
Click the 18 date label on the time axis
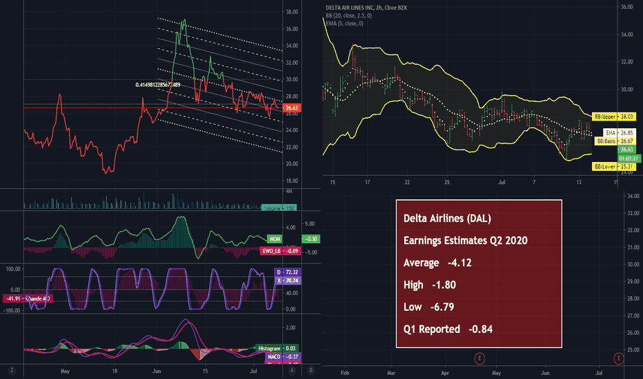click(115, 371)
